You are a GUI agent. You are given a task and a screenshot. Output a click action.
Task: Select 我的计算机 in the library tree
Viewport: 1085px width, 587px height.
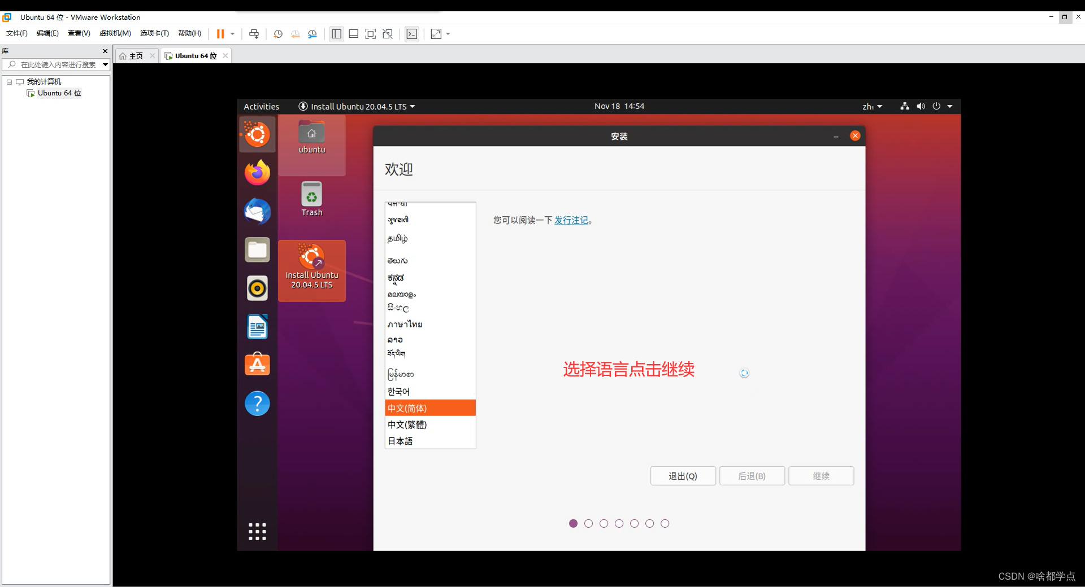44,82
